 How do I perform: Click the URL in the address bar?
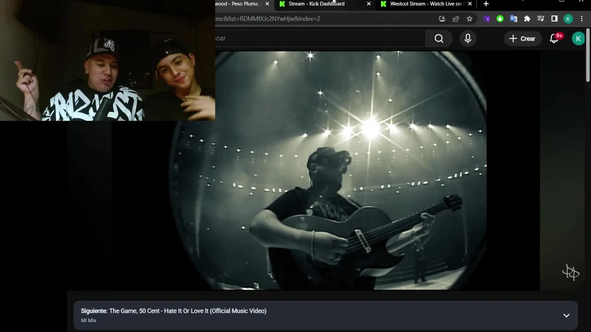[x=268, y=18]
